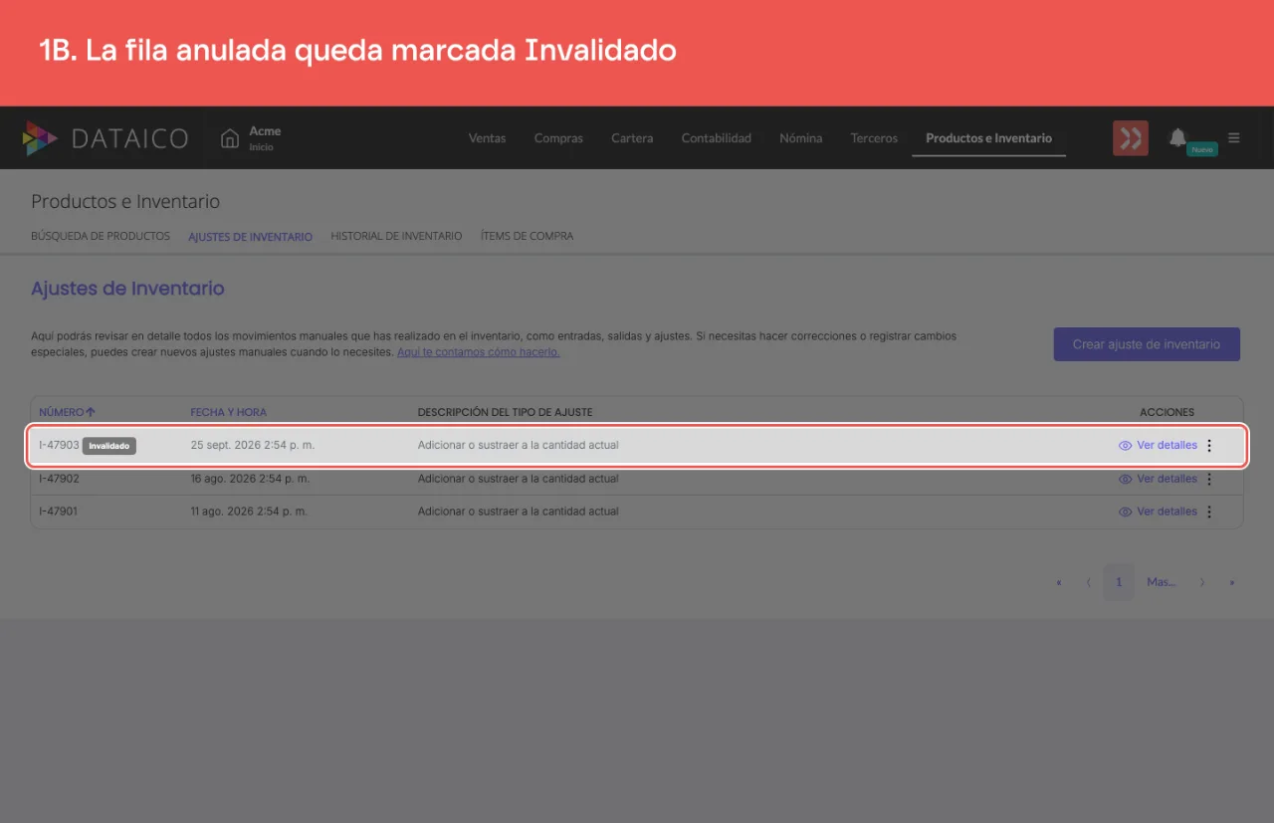
Task: Open the notifications bell
Action: point(1177,137)
